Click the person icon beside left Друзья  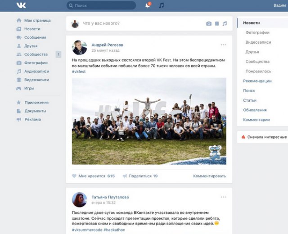click(19, 46)
